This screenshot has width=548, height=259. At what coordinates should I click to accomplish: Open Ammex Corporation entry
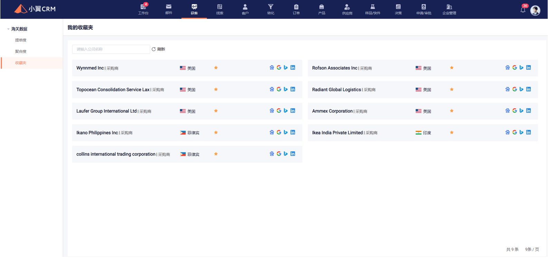point(333,111)
